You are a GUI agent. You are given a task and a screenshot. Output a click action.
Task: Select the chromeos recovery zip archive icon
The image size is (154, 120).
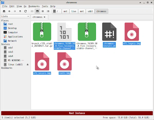click(87, 32)
